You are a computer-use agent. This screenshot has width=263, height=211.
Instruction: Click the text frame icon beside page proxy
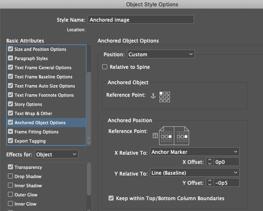point(155,136)
